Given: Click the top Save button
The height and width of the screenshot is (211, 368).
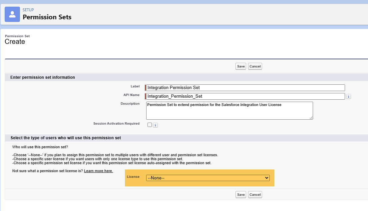Looking at the screenshot, I should 240,66.
